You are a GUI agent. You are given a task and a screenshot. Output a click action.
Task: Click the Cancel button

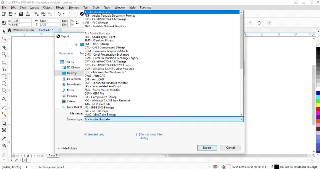click(x=230, y=148)
